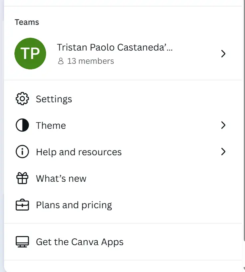Click the half-circle Theme icon
This screenshot has height=272, width=245.
22,125
